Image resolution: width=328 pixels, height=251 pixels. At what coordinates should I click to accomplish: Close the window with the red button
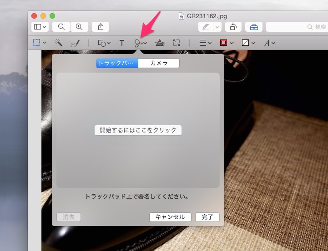(34, 16)
